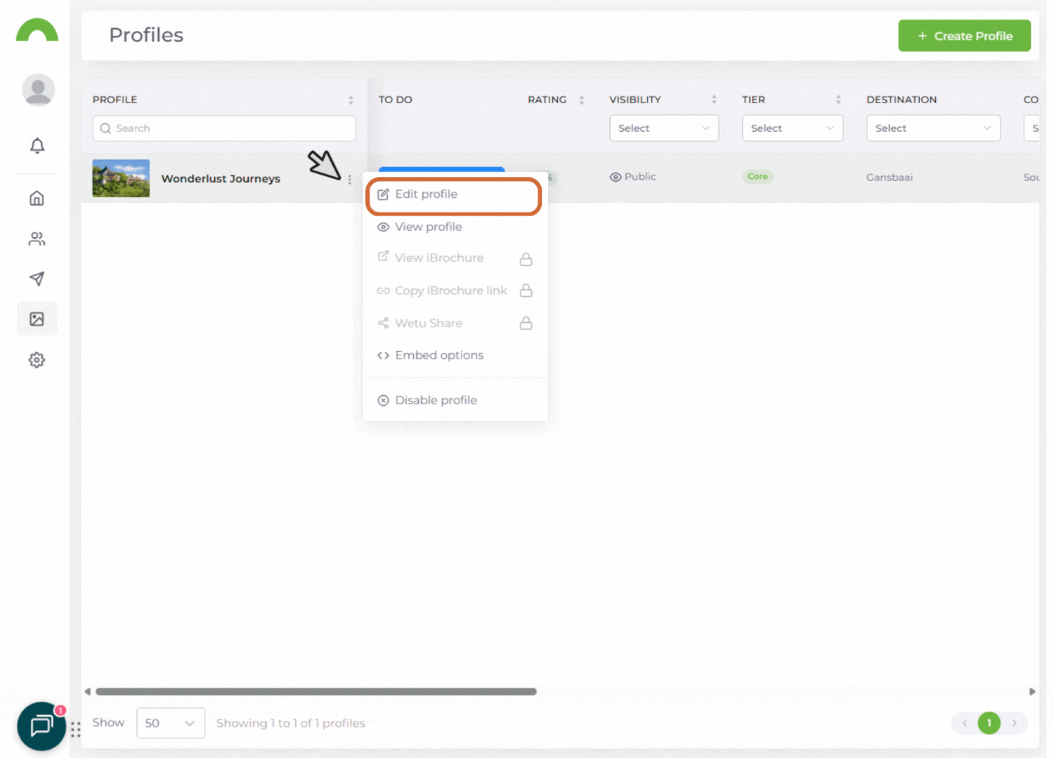Expand the Tier filter dropdown
Screen dimensions: 1054x758
792,128
